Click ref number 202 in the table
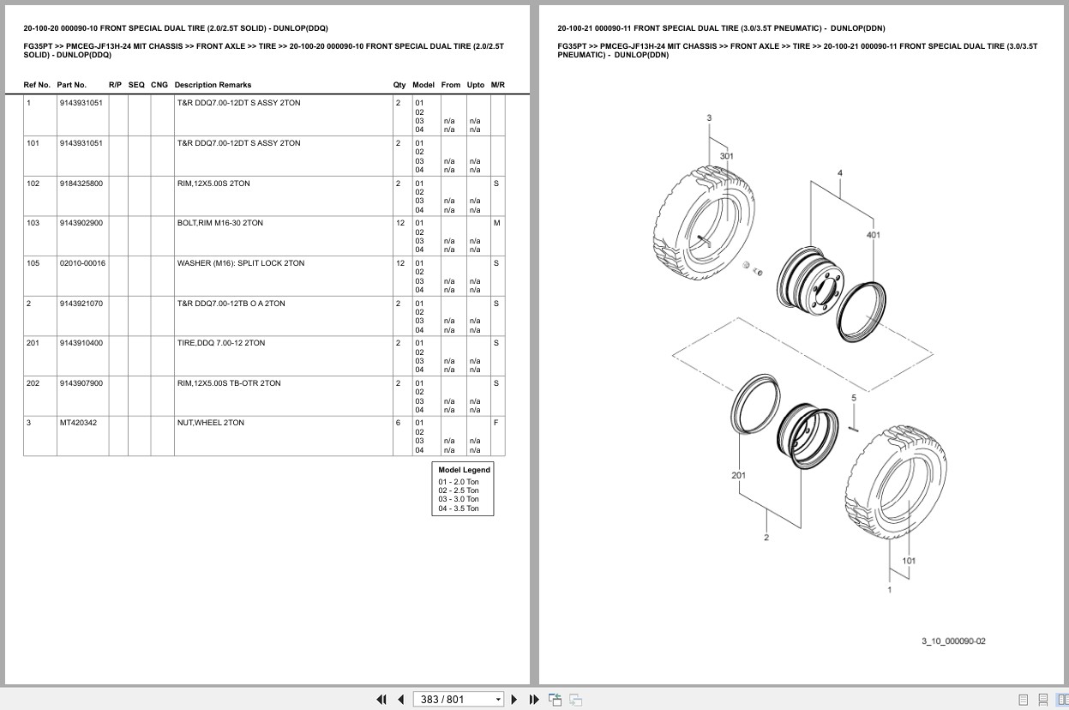 coord(33,383)
